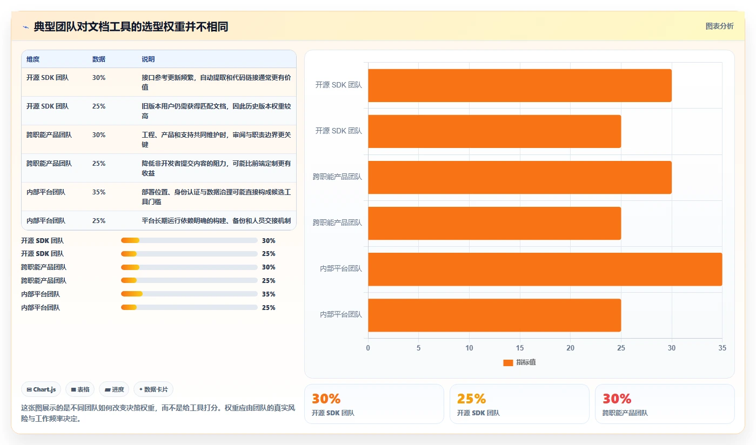Click the footnote paragraph starting 这张图展示的是
Image resolution: width=756 pixels, height=445 pixels.
(x=158, y=413)
